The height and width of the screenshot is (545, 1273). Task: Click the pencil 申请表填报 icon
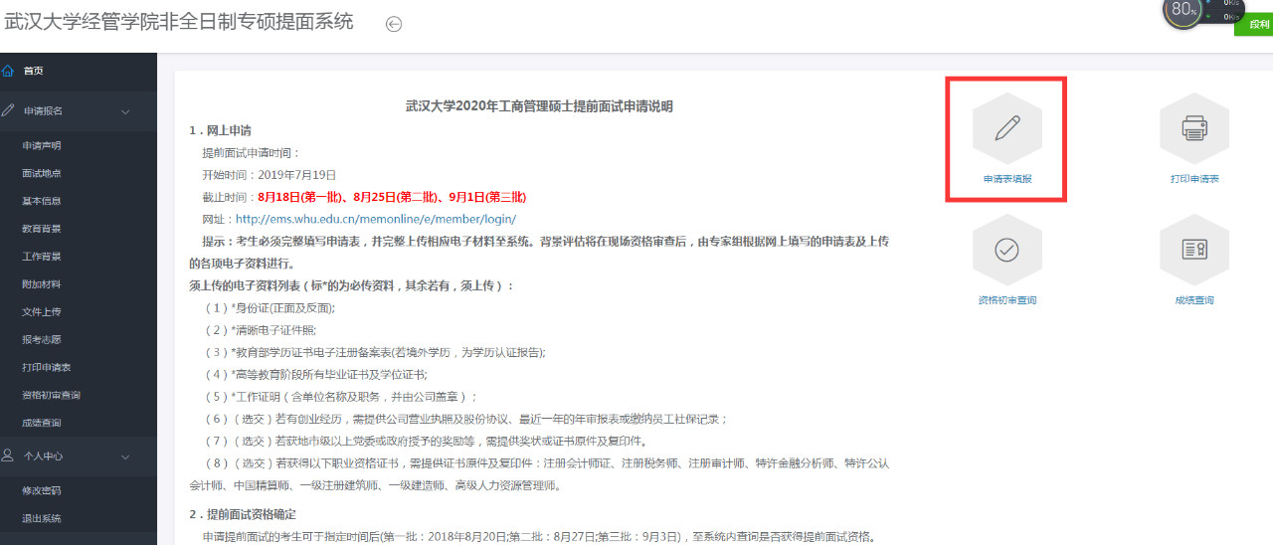1006,127
